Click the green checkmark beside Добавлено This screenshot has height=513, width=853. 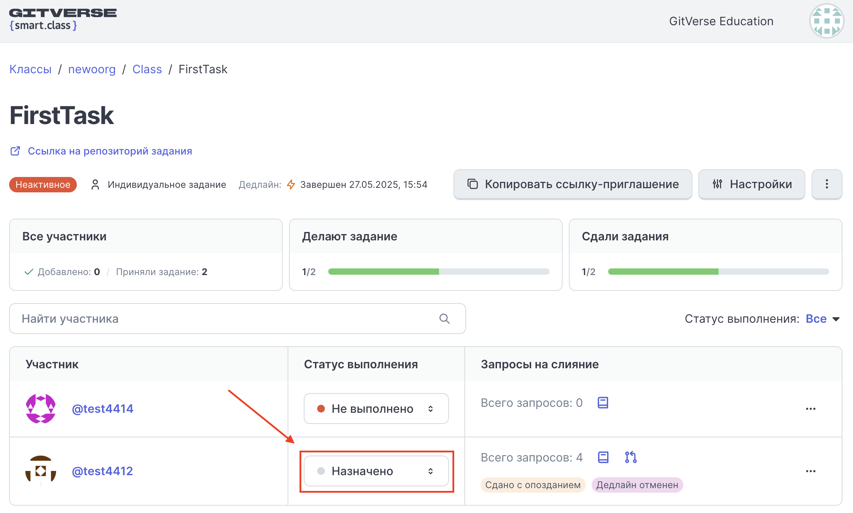tap(29, 272)
